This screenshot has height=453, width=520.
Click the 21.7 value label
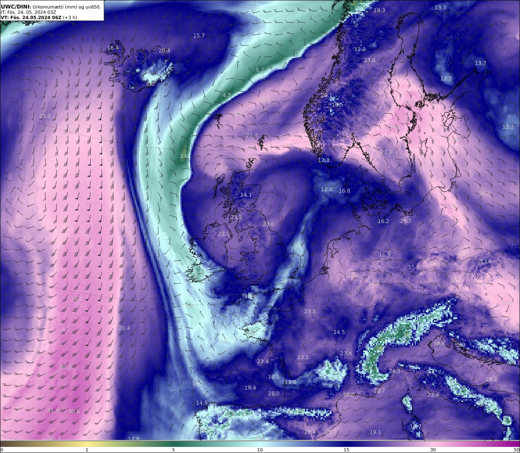pyautogui.click(x=252, y=135)
